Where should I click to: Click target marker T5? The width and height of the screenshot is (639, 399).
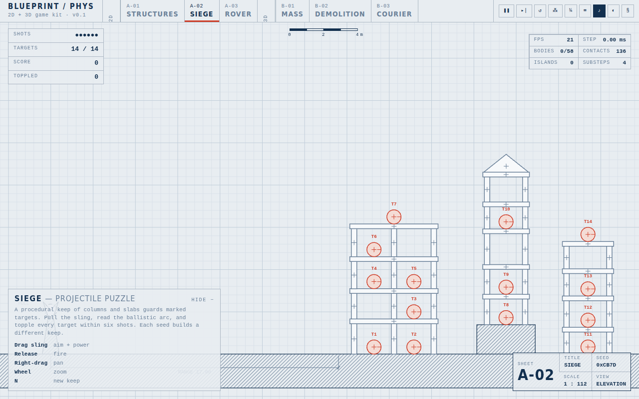414,281
